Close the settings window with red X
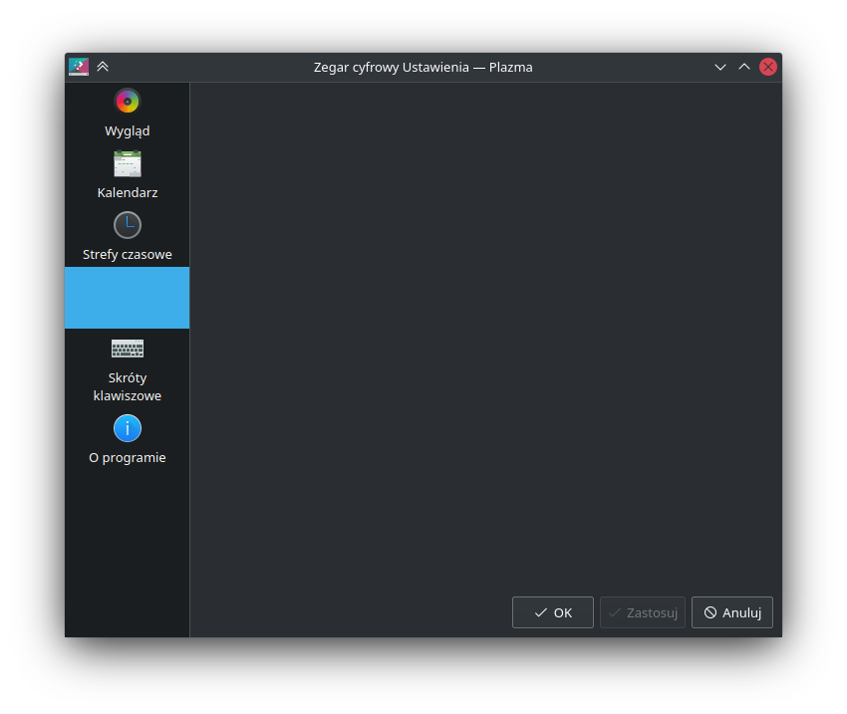Screen dimensions: 847x714 click(x=768, y=67)
